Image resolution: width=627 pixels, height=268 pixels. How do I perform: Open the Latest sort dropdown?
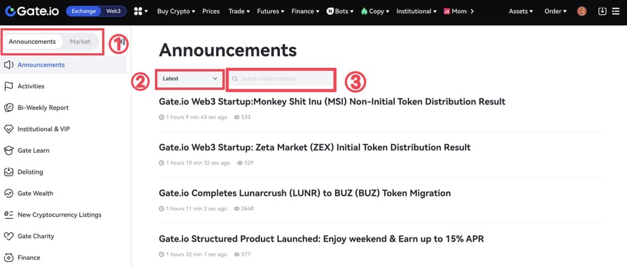pyautogui.click(x=190, y=78)
